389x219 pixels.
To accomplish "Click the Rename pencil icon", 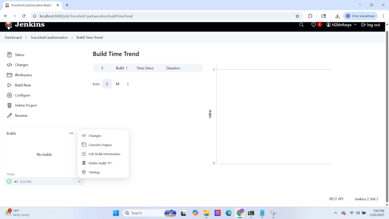I will tap(9, 116).
